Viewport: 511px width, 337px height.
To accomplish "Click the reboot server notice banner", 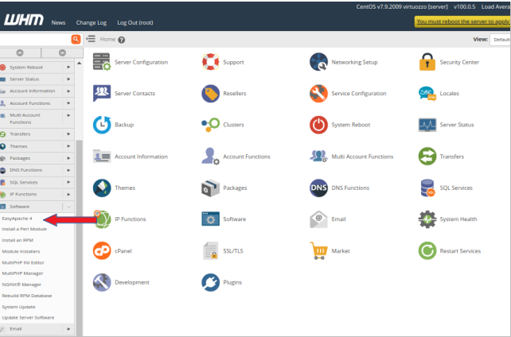I will 462,21.
